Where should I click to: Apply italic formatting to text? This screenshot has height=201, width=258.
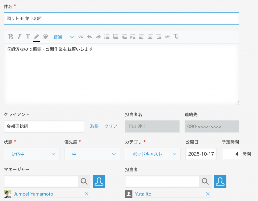click(x=19, y=37)
